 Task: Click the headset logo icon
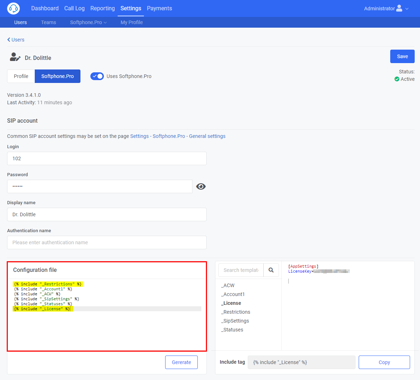(13, 8)
